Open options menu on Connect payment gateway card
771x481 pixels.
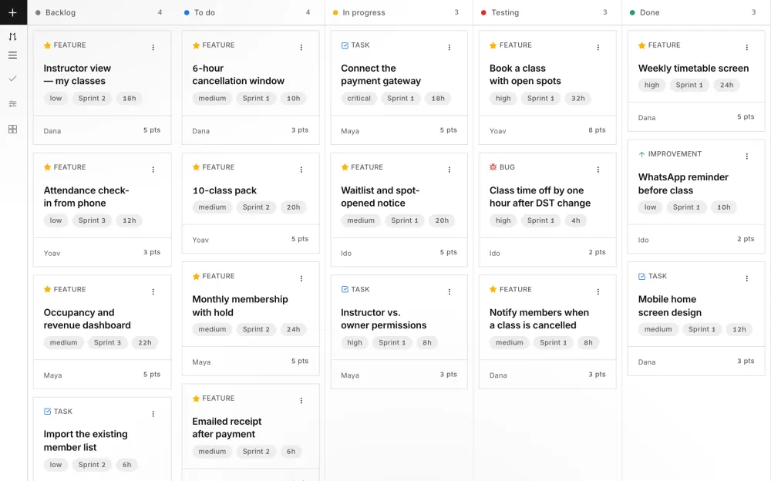pyautogui.click(x=449, y=47)
